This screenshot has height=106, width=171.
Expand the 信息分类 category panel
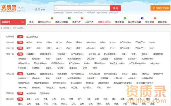point(13,22)
